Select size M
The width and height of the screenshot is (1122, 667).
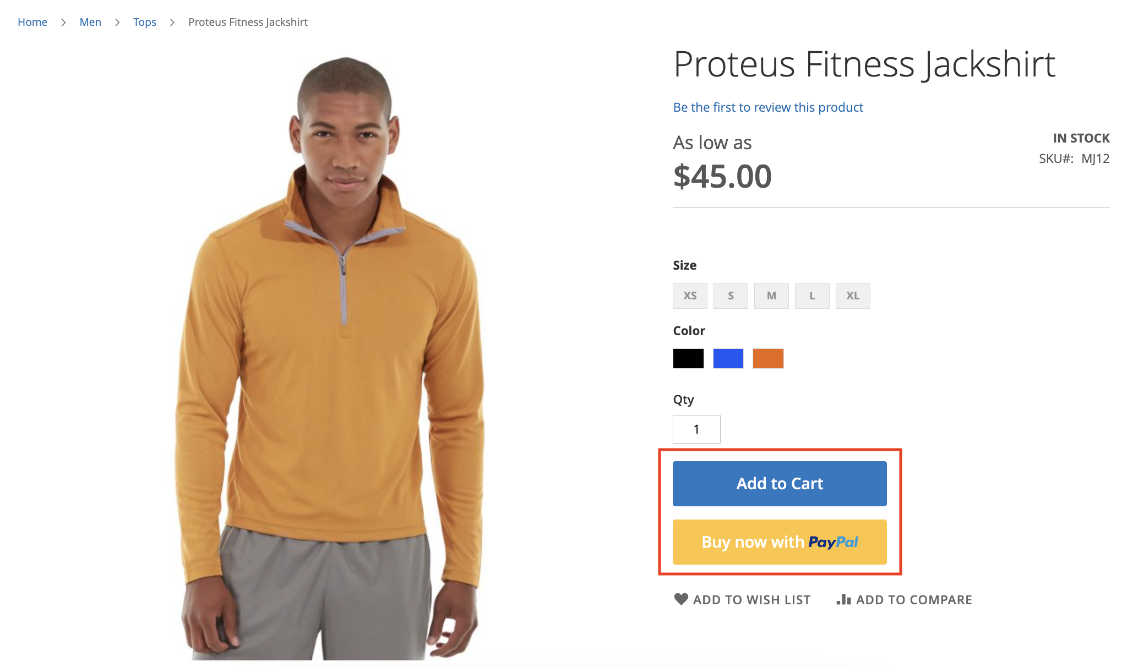(x=771, y=296)
